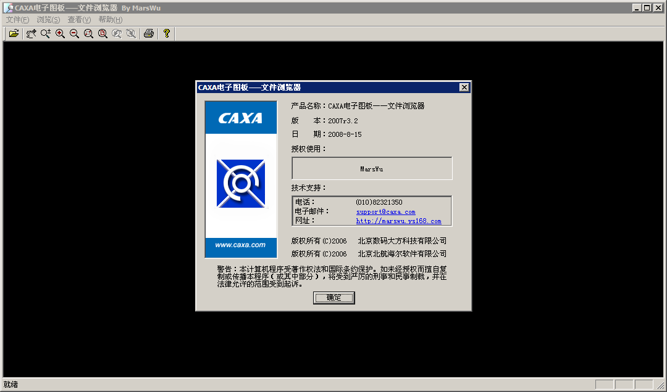667x392 pixels.
Task: Activate the dynamic zoom tool
Action: click(45, 33)
